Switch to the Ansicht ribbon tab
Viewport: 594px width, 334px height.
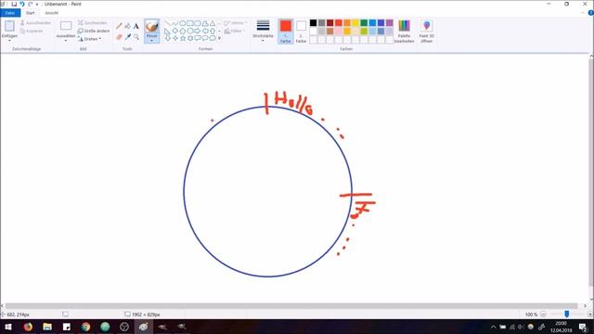[x=52, y=13]
